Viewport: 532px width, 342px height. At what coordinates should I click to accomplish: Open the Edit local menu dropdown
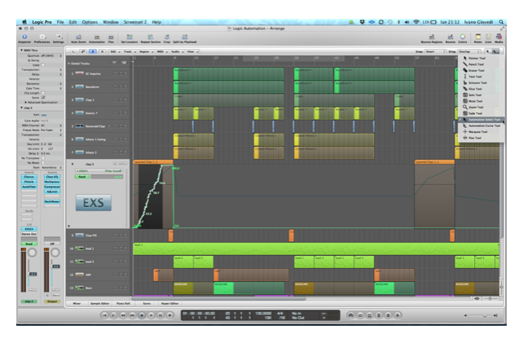click(x=114, y=51)
